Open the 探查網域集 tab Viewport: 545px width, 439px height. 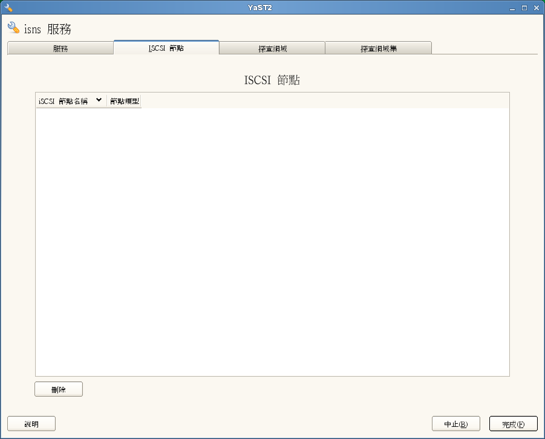378,48
